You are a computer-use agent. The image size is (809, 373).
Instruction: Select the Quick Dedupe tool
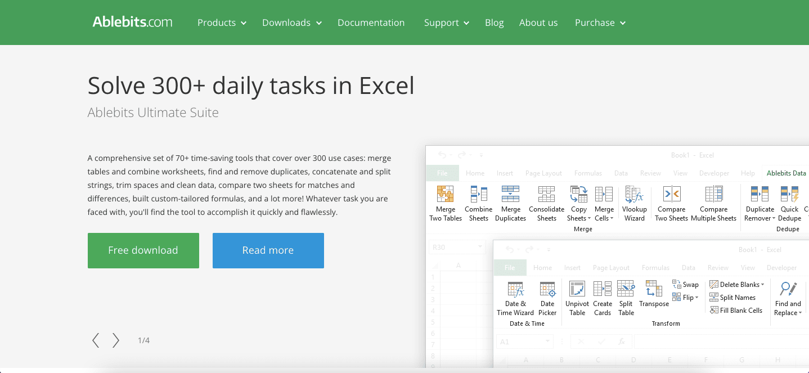[x=789, y=204]
